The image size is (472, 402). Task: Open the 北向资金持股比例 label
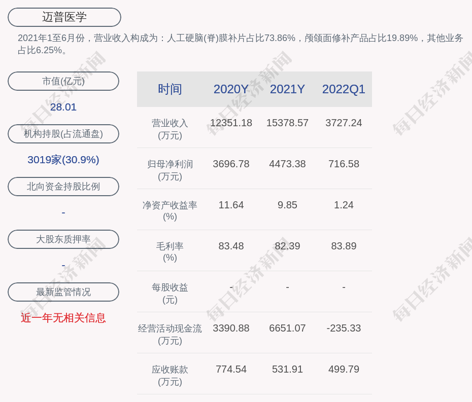(63, 187)
